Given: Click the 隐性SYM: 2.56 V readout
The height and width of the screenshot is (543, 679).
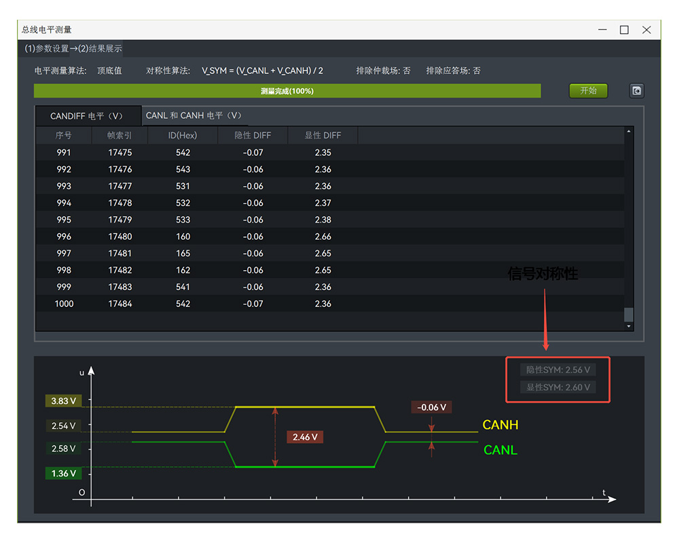Looking at the screenshot, I should click(x=557, y=370).
